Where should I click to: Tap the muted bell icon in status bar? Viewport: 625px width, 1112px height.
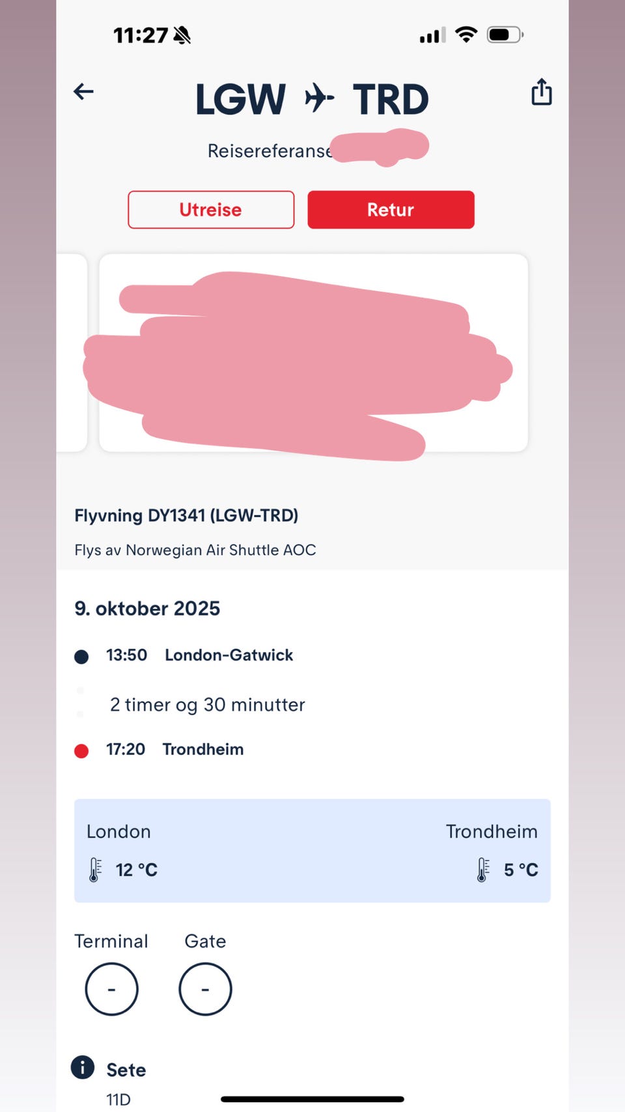[182, 35]
